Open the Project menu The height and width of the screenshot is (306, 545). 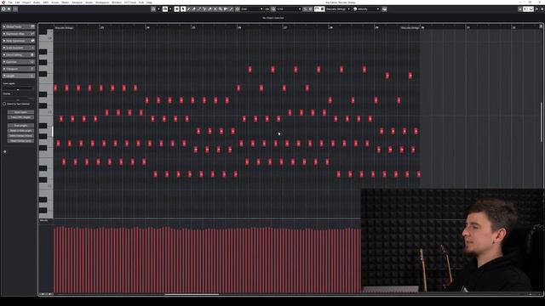point(26,3)
